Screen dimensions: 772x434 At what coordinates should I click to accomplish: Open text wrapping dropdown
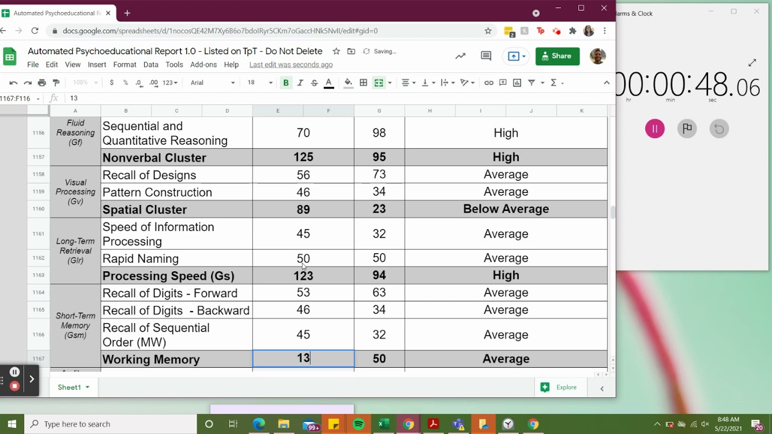448,83
